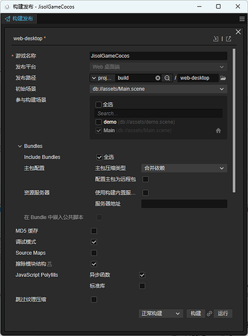Click the link icon beside the 构建 button
Screen dimensions: 248x336
click(x=210, y=313)
